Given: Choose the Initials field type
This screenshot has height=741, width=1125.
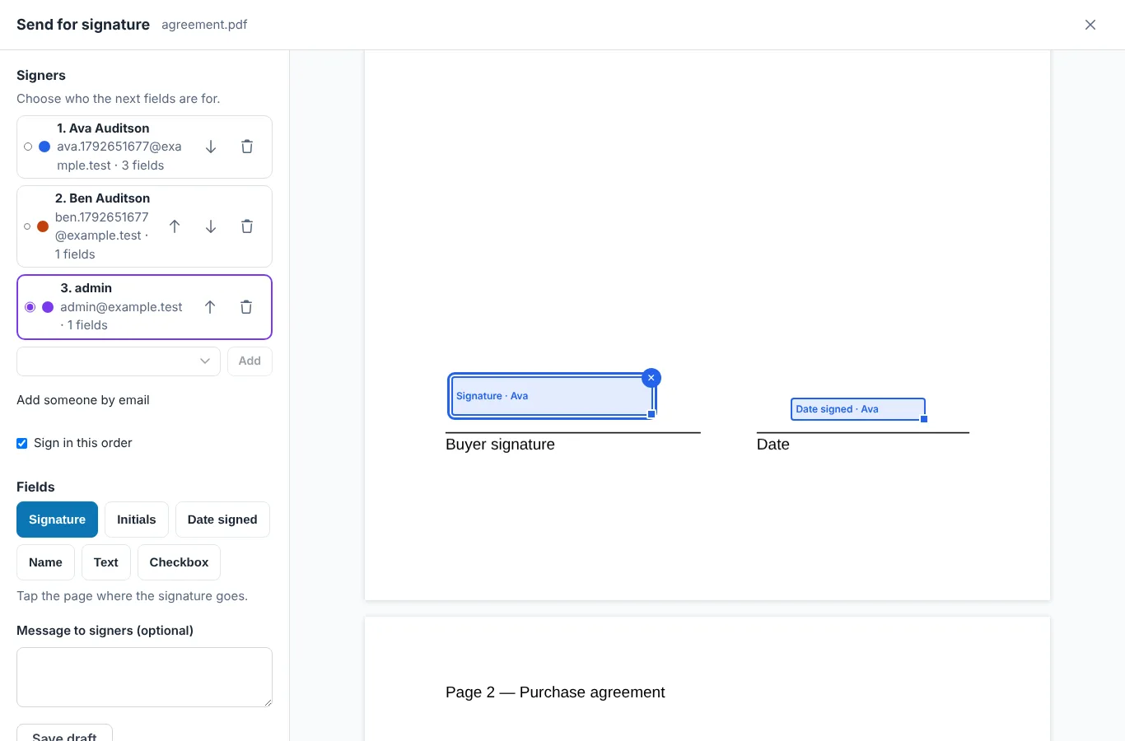Looking at the screenshot, I should pyautogui.click(x=137, y=520).
